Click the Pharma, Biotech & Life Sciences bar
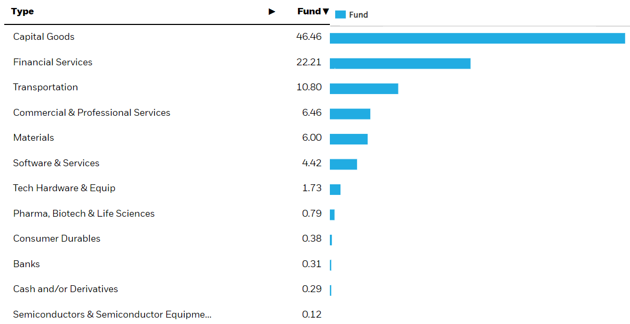This screenshot has width=630, height=324. click(332, 214)
